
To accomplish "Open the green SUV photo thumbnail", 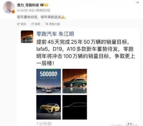I will (75, 81).
